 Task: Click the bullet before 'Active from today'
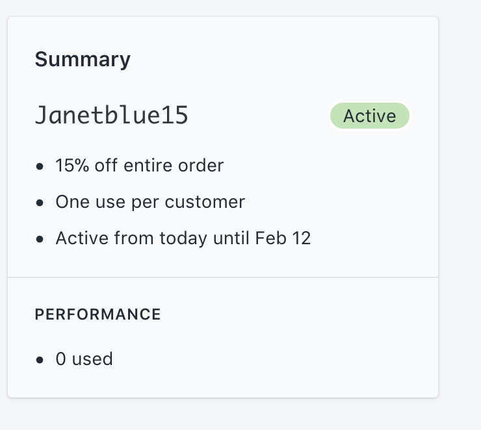(x=40, y=239)
